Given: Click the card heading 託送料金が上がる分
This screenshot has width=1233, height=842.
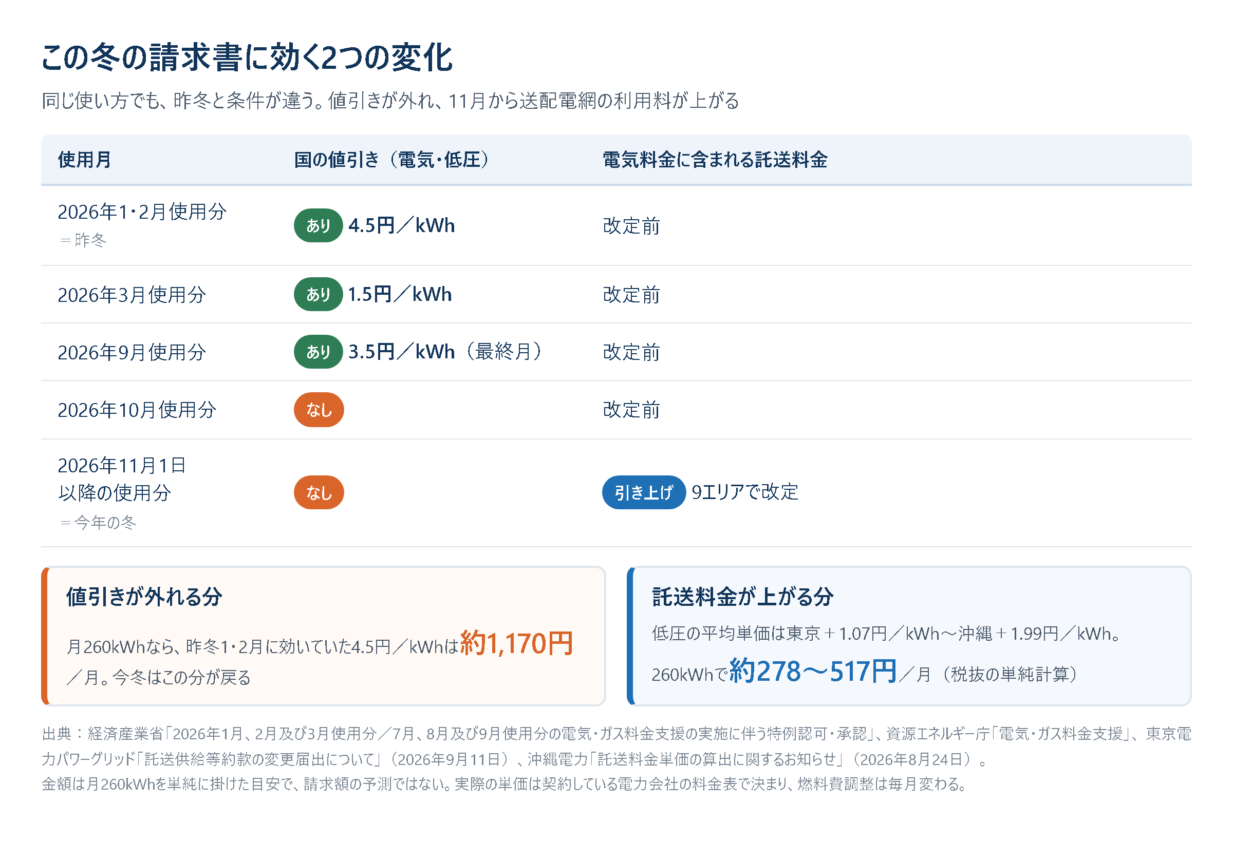Looking at the screenshot, I should tap(743, 597).
